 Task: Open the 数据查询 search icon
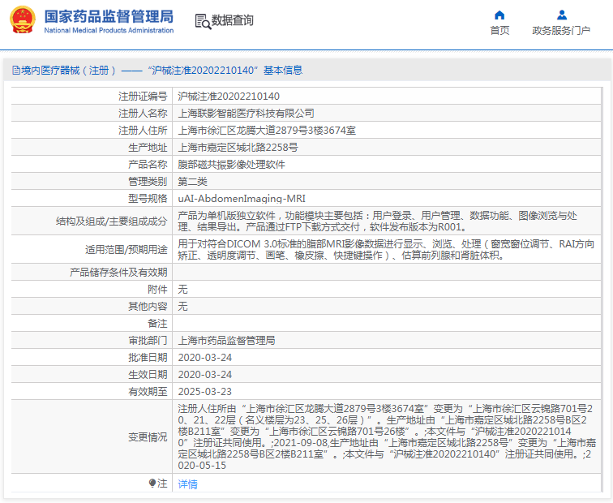coord(203,21)
